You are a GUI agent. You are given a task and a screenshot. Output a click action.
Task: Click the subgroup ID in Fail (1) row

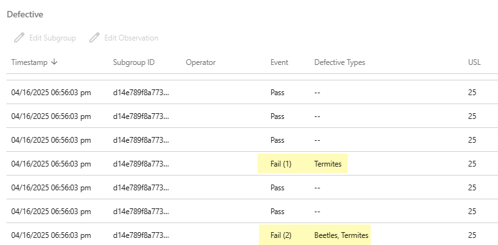141,164
